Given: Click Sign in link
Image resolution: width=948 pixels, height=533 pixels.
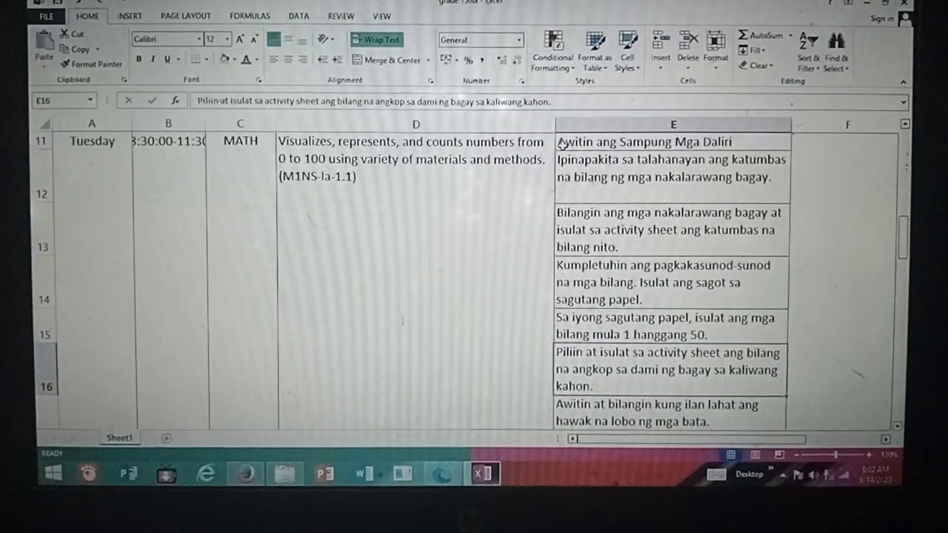Looking at the screenshot, I should pos(882,19).
